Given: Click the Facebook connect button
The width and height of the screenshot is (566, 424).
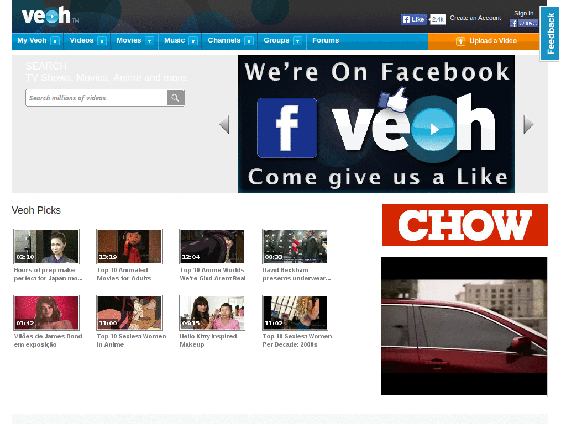Looking at the screenshot, I should pos(524,23).
